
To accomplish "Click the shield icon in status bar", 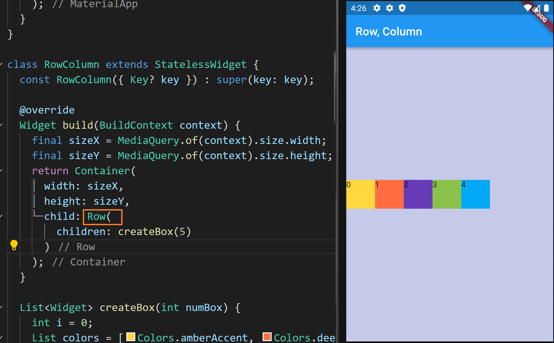I will 402,8.
